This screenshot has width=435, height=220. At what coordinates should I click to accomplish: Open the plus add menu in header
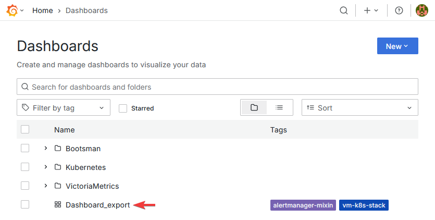(x=371, y=10)
